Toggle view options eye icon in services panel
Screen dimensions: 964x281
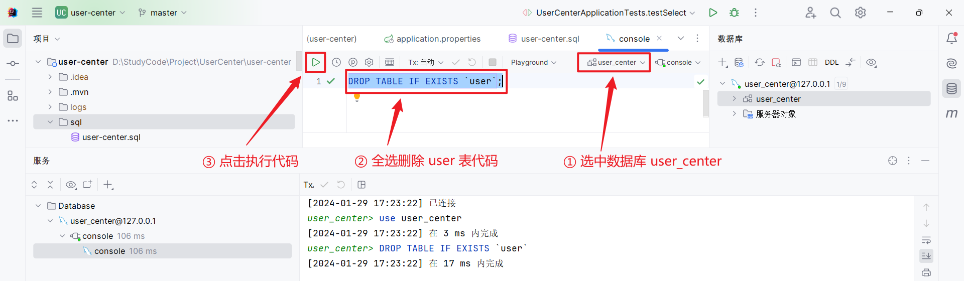[71, 185]
